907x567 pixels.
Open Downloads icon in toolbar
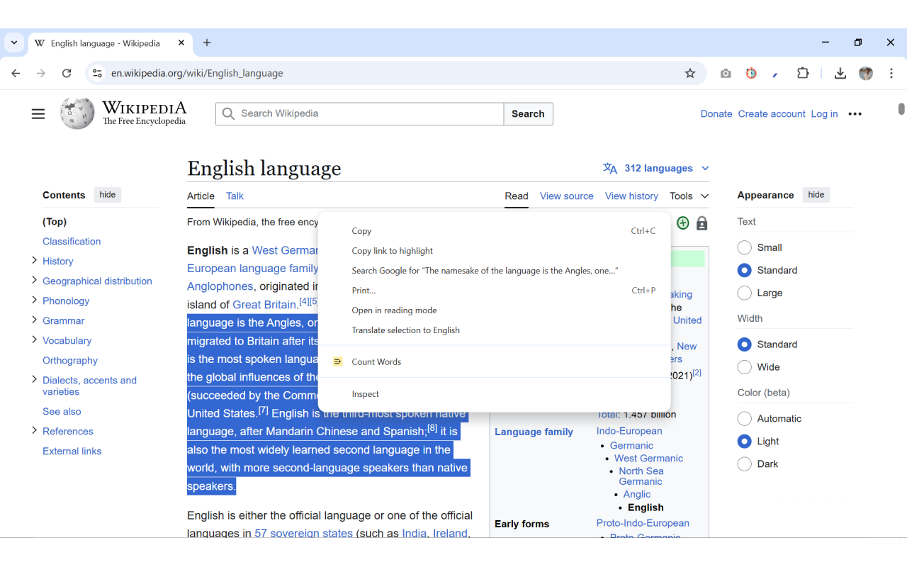coord(840,73)
